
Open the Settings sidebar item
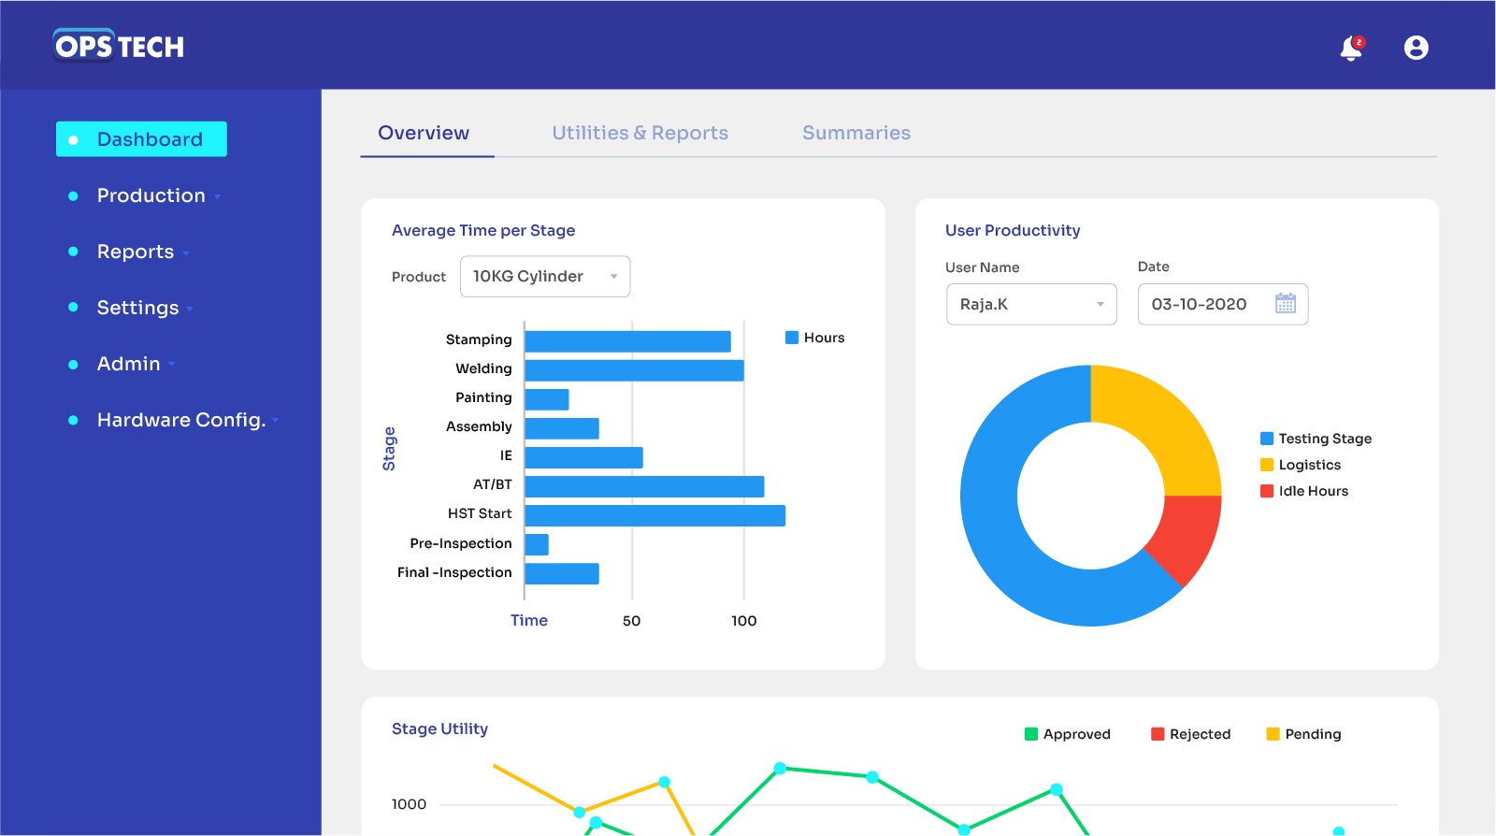pos(138,308)
